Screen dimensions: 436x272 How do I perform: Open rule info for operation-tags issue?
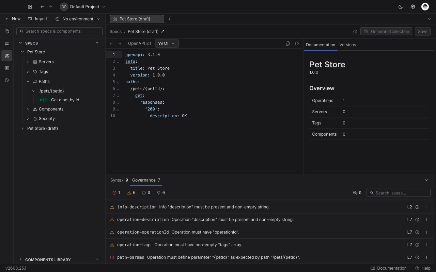coord(417,245)
